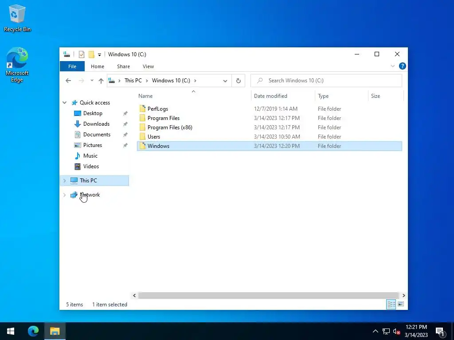
Task: Click Windows date 3/14/2023 12:20 PM
Action: [277, 146]
